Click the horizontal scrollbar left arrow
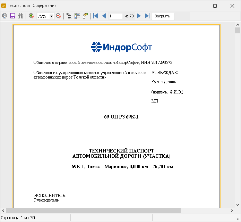 coord(3,211)
